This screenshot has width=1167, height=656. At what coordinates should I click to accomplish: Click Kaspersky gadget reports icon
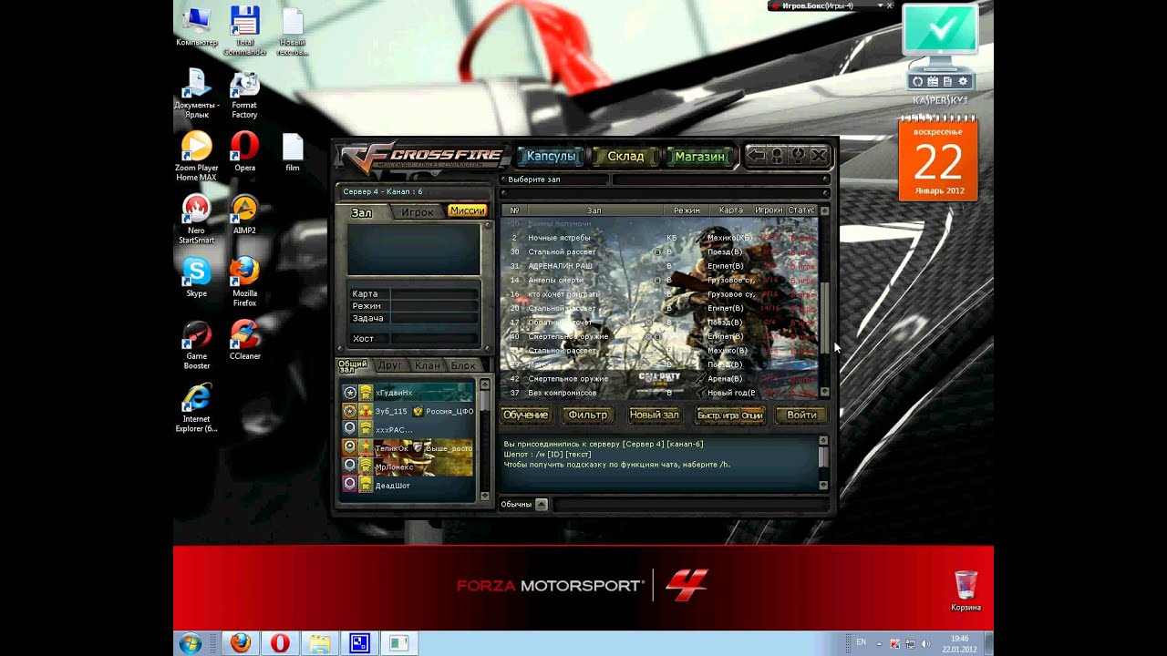click(x=946, y=82)
